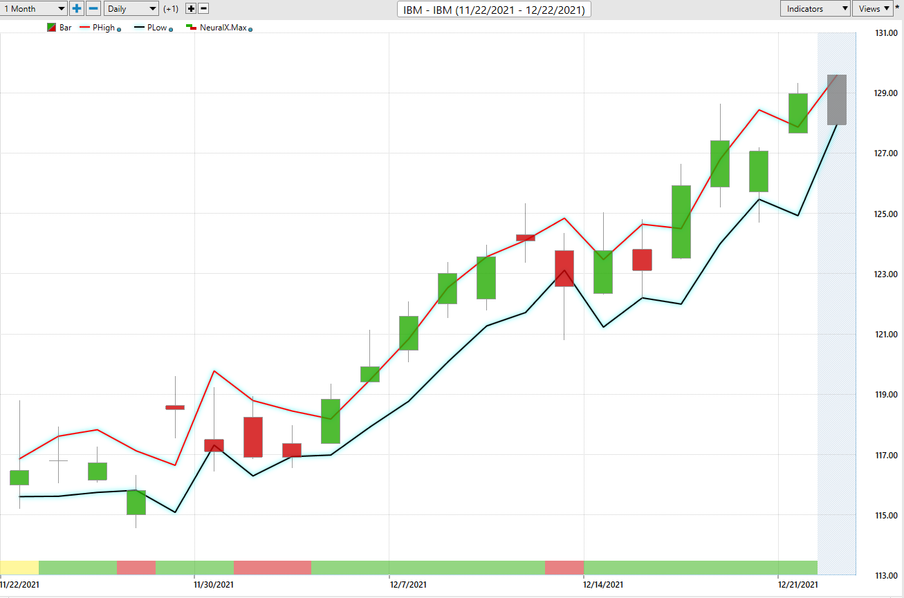Click the 11/30/2021 date axis label
This screenshot has width=904, height=598.
pyautogui.click(x=214, y=584)
